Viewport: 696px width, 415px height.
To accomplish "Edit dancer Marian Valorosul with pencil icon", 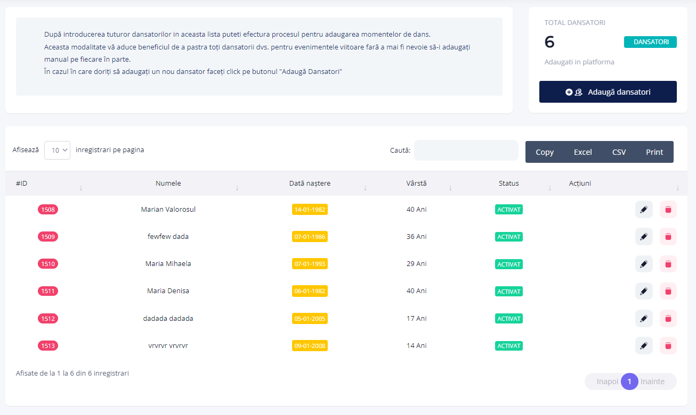I will point(643,210).
